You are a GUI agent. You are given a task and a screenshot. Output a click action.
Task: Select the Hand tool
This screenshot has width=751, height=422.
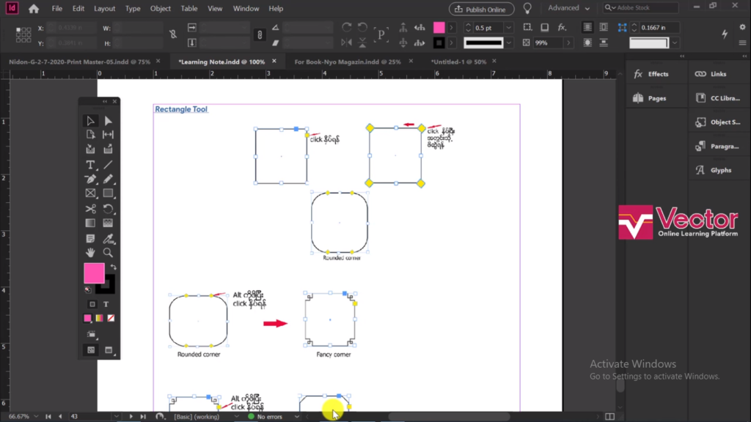pos(90,253)
